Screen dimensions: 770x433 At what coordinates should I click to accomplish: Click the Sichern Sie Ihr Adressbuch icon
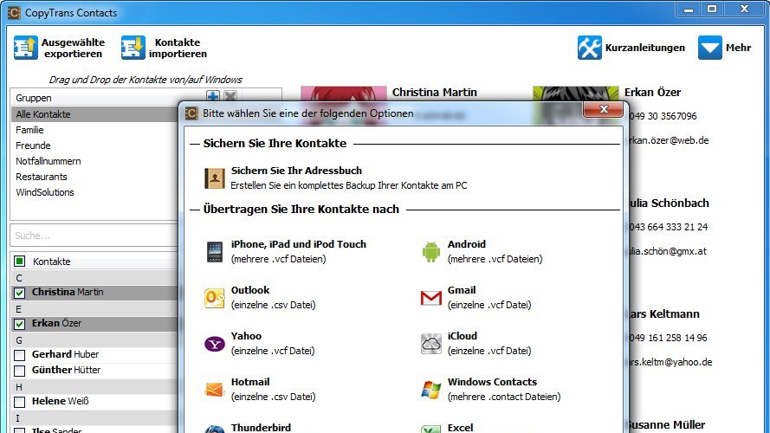click(x=215, y=178)
